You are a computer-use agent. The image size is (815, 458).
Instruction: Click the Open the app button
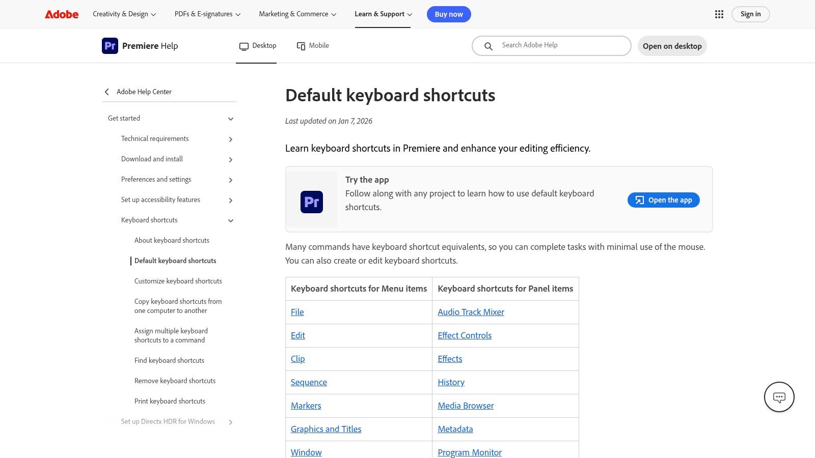tap(664, 200)
